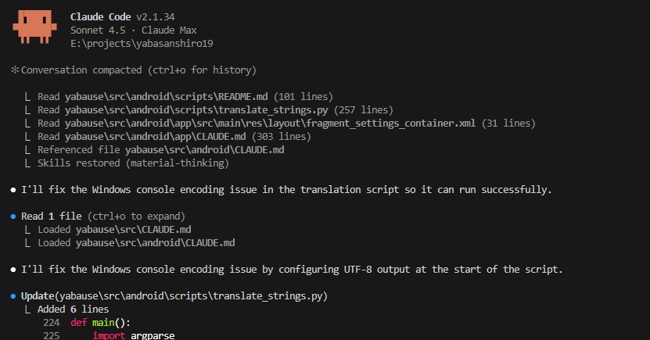This screenshot has height=340, width=650.
Task: Click the tree branch marker beside Skills restored
Action: pyautogui.click(x=29, y=163)
